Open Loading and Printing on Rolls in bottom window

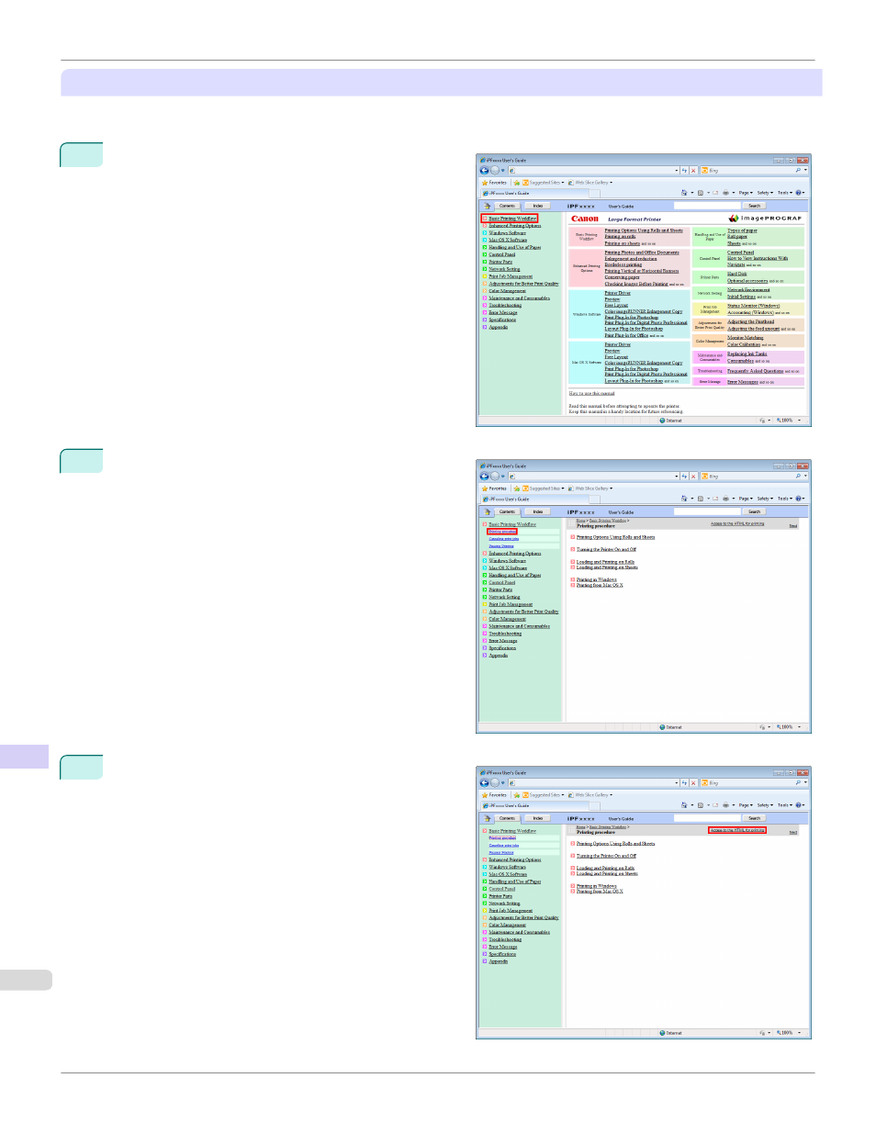tap(605, 868)
